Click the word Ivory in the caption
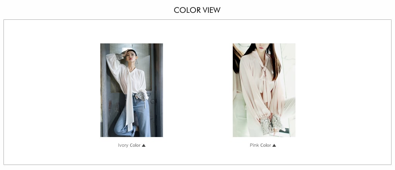This screenshot has height=170, width=395. pos(123,145)
